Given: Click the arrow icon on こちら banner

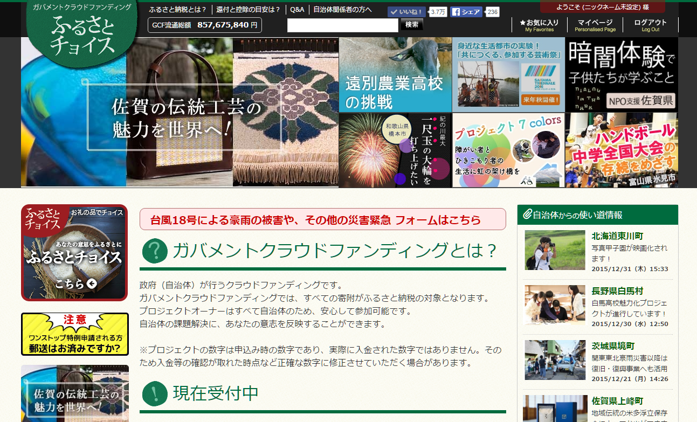Looking at the screenshot, I should [x=91, y=283].
